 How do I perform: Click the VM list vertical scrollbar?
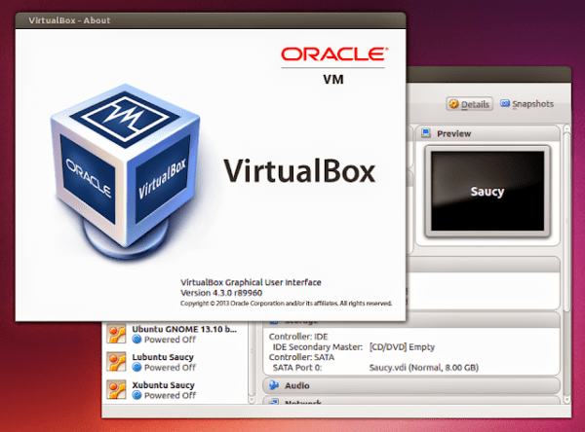pos(252,363)
